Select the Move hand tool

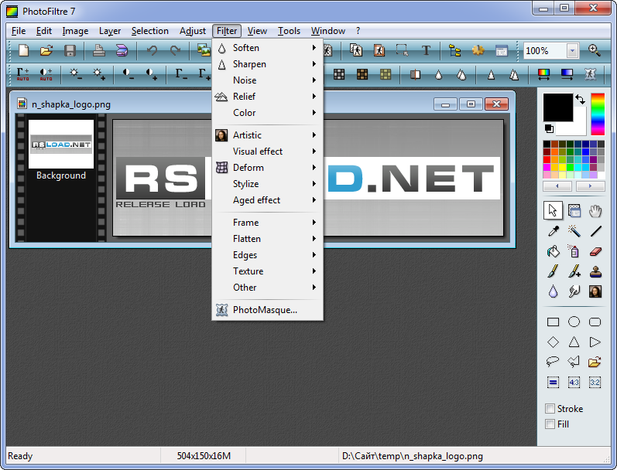(x=595, y=211)
